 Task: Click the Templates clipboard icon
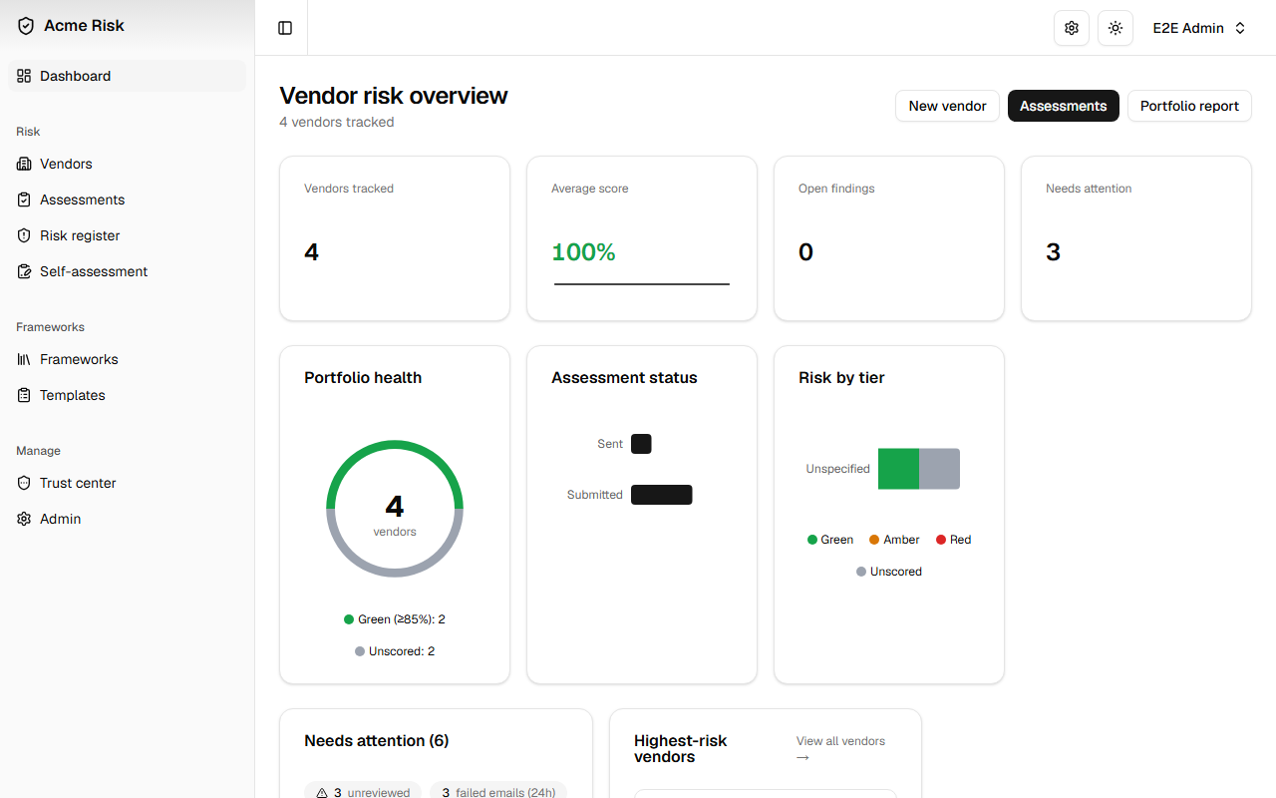pos(24,395)
